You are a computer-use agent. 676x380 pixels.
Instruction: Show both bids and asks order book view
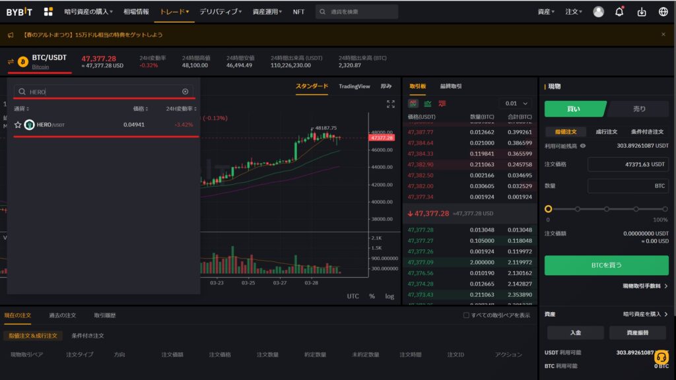pyautogui.click(x=413, y=104)
